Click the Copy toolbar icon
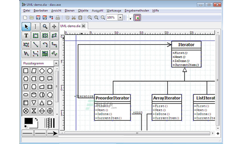 [x=67, y=18]
